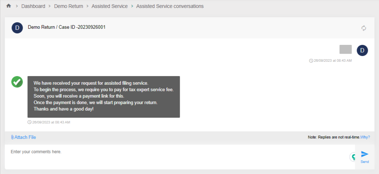Open the Why? link about replies

365,137
